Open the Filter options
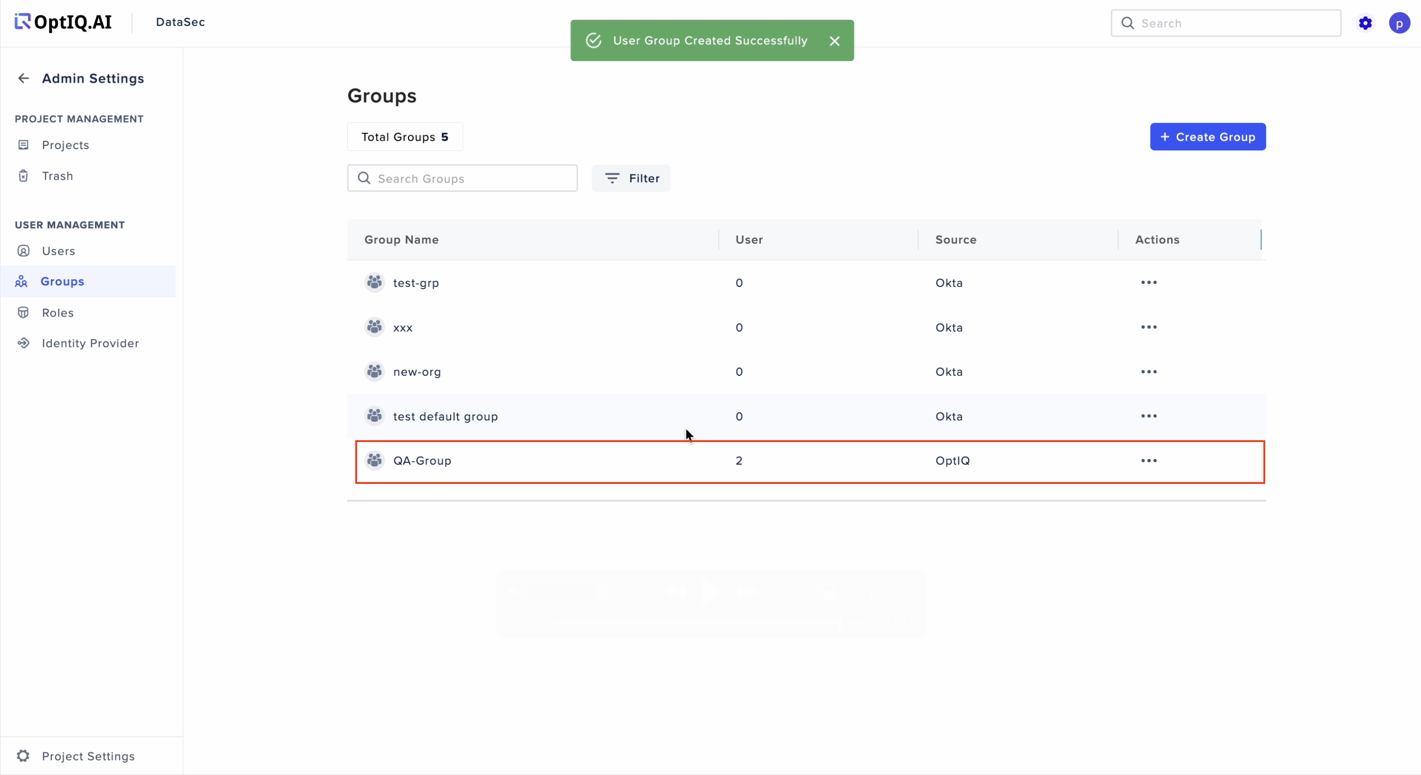The width and height of the screenshot is (1421, 775). [x=631, y=178]
